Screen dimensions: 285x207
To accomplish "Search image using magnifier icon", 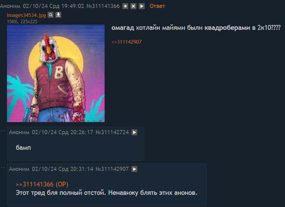I will [50, 15].
